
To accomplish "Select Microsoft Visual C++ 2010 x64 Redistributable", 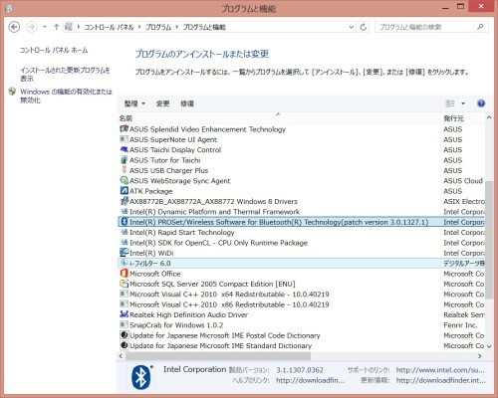I will (229, 295).
